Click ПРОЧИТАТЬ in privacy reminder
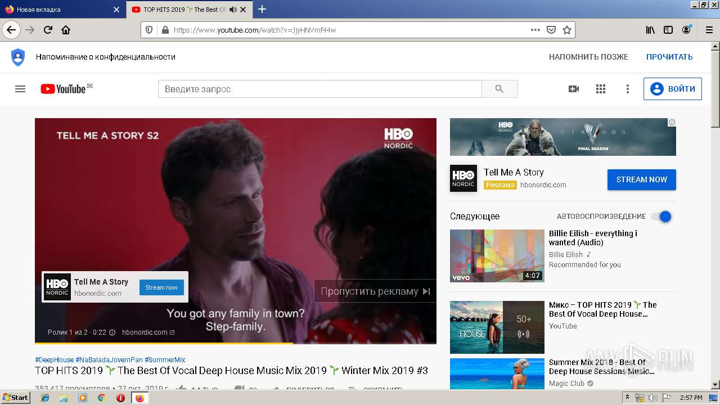The width and height of the screenshot is (720, 405). click(x=669, y=57)
